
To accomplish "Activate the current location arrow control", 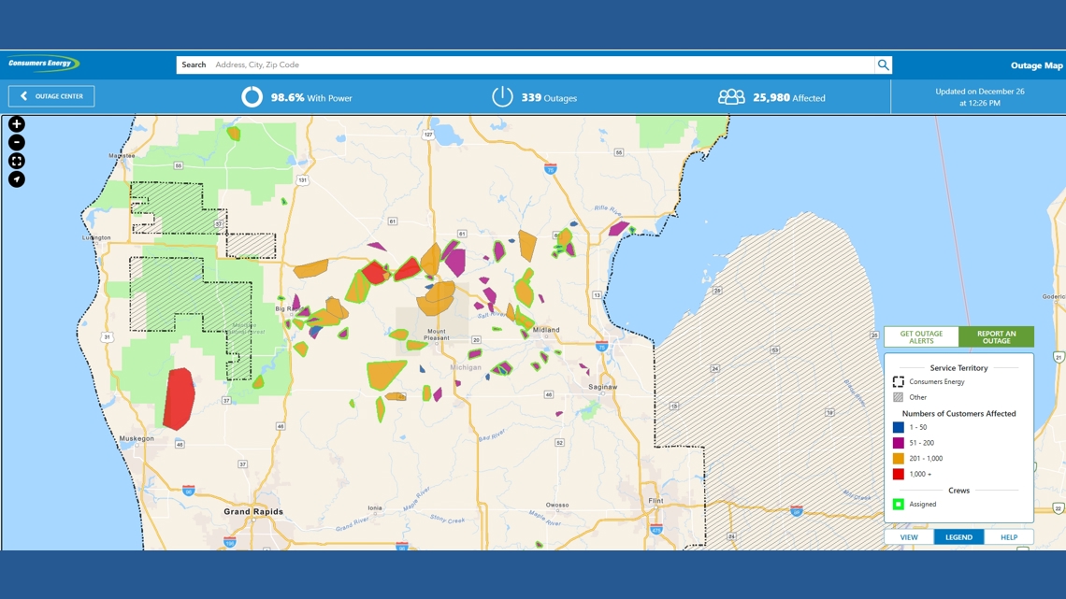I will tap(15, 178).
